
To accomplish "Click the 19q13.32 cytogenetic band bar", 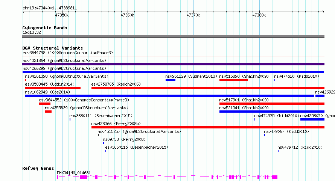I will click(173, 36).
